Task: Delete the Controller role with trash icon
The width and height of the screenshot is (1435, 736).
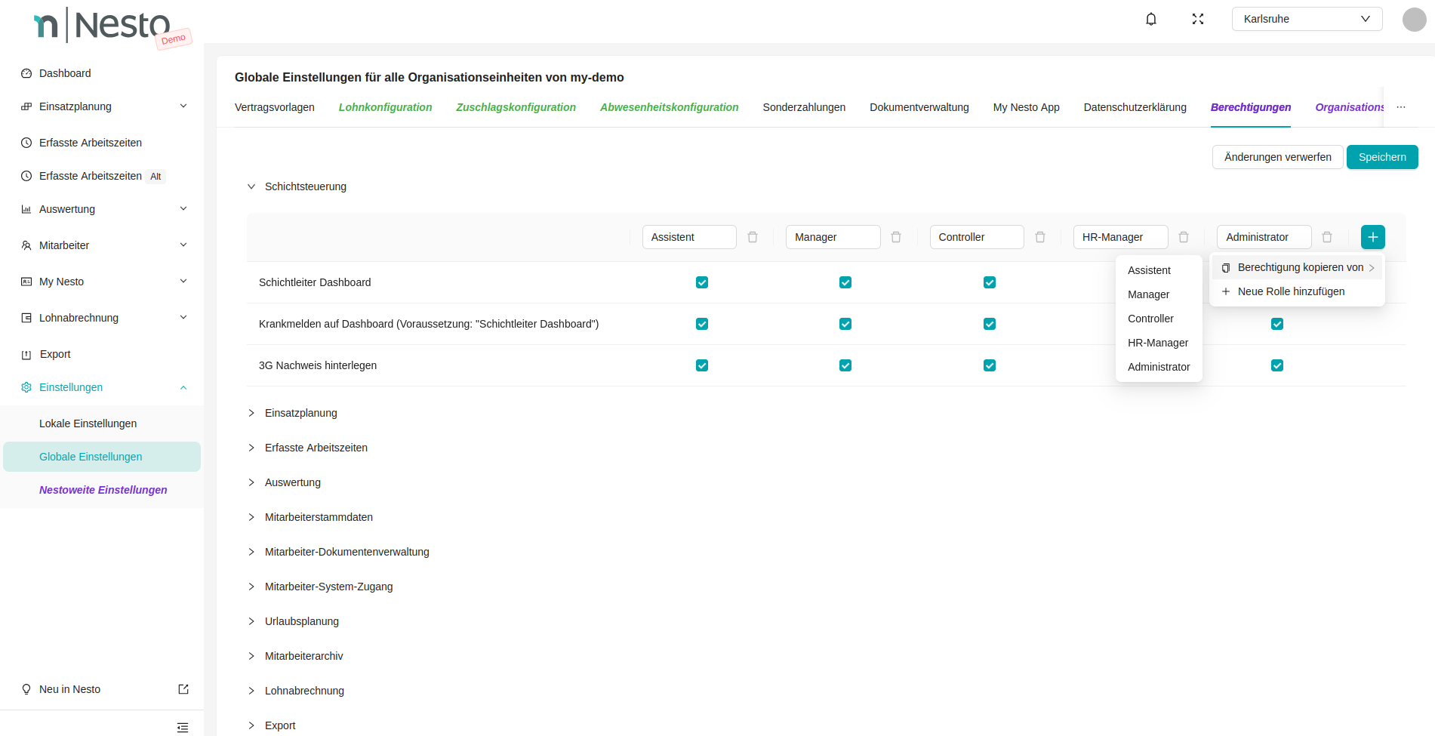Action: click(x=1039, y=237)
